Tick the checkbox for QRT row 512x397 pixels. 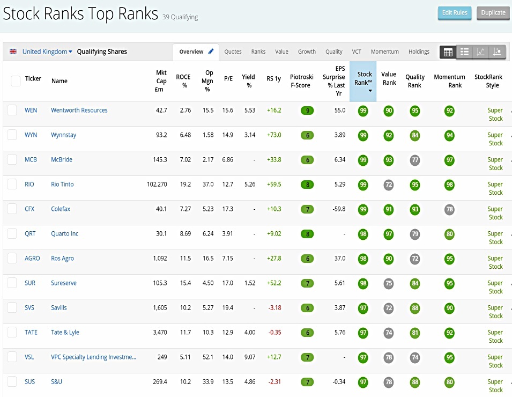pos(12,233)
